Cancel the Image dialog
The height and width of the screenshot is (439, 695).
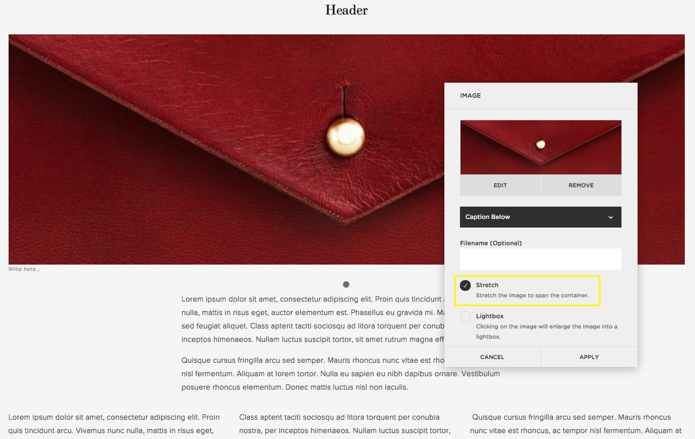tap(492, 357)
